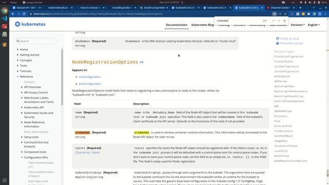The image size is (329, 185).
Task: Go back in browser history
Action: 13,14
